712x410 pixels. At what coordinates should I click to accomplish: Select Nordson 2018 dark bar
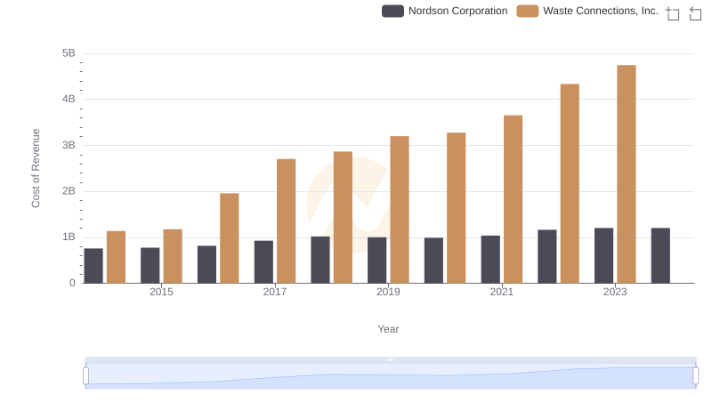point(320,260)
